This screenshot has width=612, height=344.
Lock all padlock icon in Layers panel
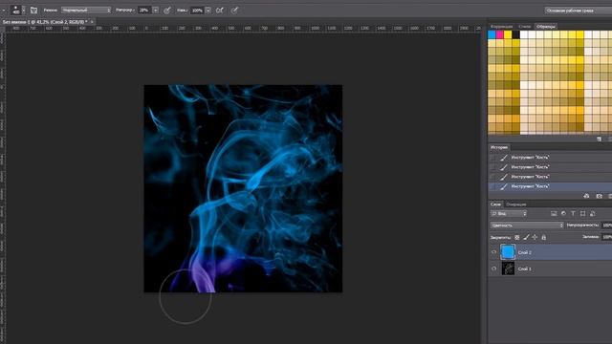pos(544,237)
